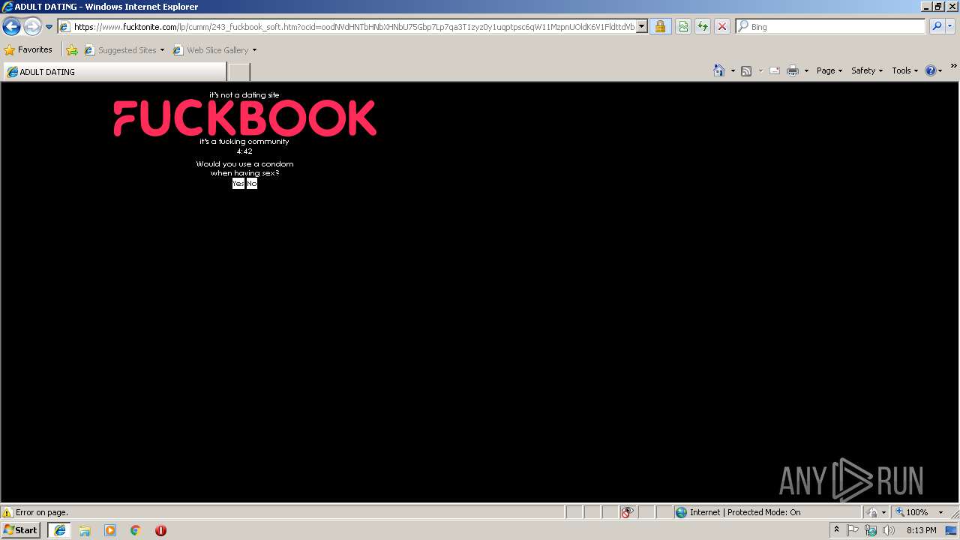960x540 pixels.
Task: View feeds with the RSS icon
Action: [x=746, y=70]
